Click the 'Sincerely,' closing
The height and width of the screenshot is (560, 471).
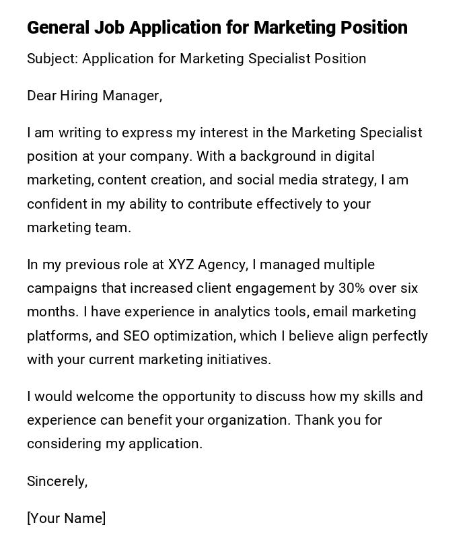pos(57,481)
